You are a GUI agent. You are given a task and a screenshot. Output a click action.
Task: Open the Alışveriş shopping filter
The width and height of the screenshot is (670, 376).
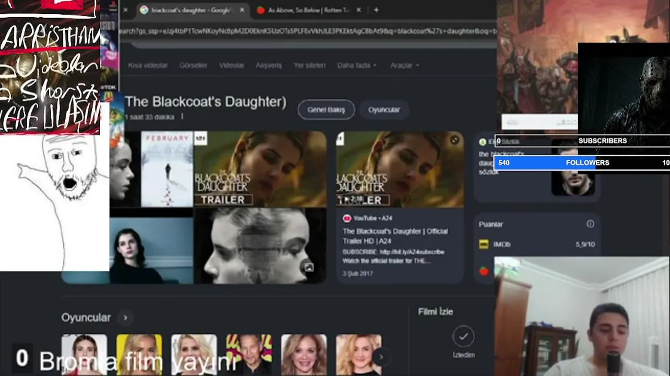269,65
